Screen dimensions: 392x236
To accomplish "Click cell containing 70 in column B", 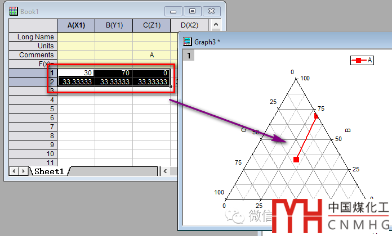I will click(x=114, y=72).
